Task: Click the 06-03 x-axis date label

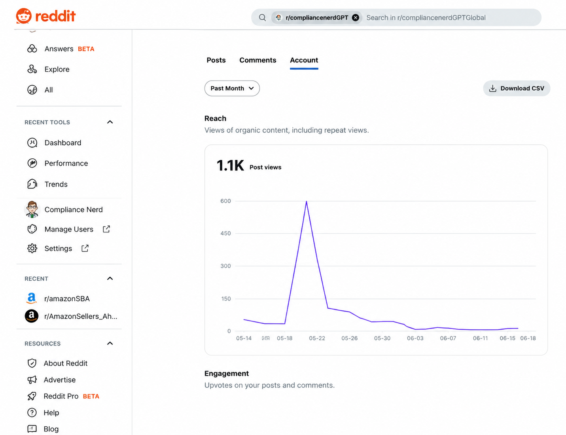Action: 415,338
